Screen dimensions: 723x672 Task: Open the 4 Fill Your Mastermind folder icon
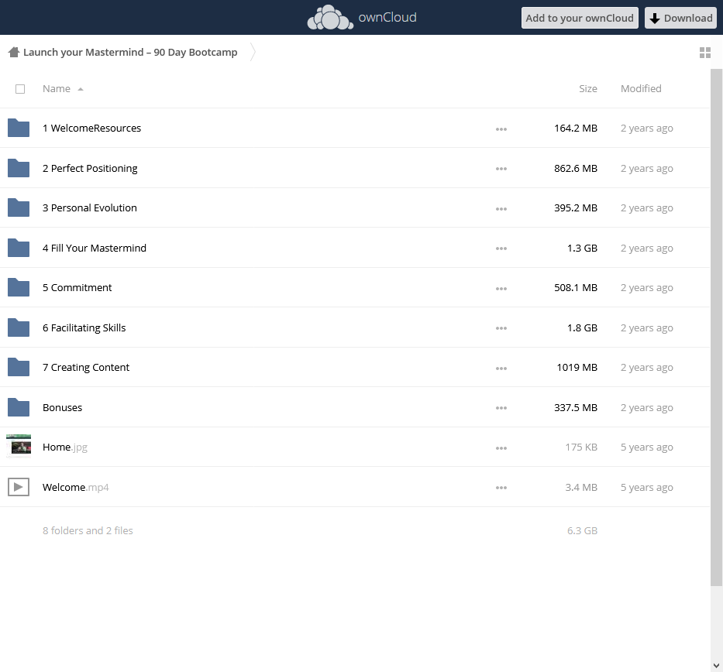(x=19, y=248)
